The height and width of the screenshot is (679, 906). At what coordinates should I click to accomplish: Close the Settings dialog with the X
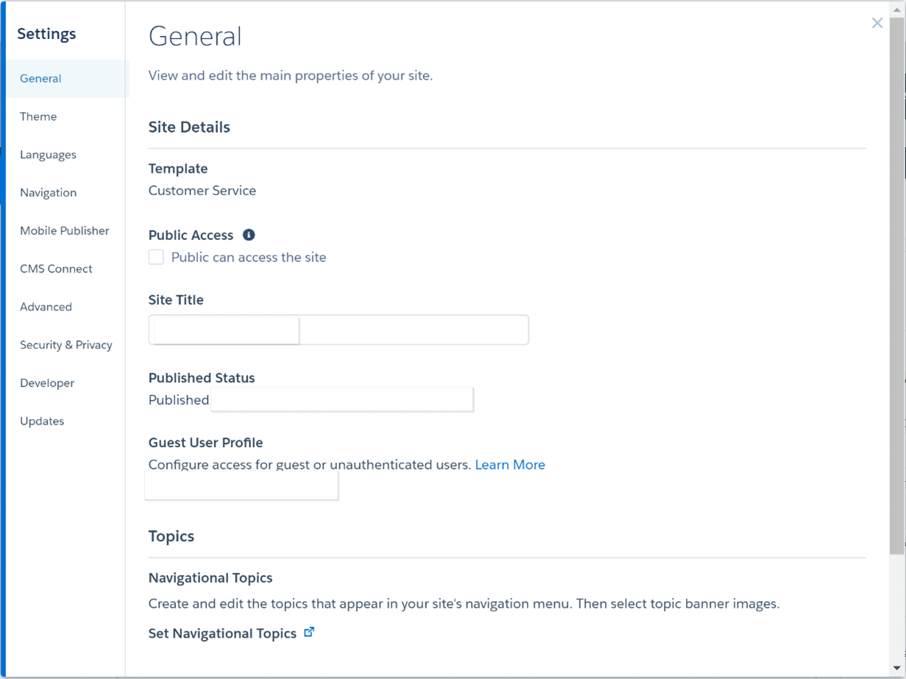[877, 23]
